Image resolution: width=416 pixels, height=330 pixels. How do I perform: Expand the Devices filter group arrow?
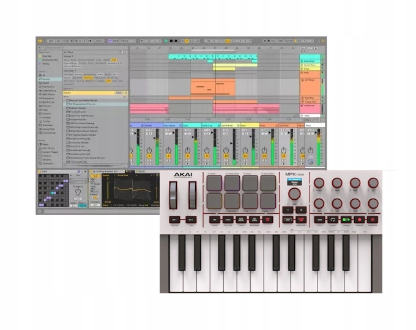pyautogui.click(x=72, y=89)
